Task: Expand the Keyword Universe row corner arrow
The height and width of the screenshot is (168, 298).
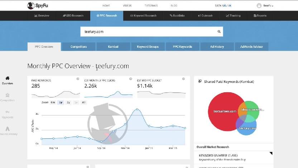Action: point(271,153)
